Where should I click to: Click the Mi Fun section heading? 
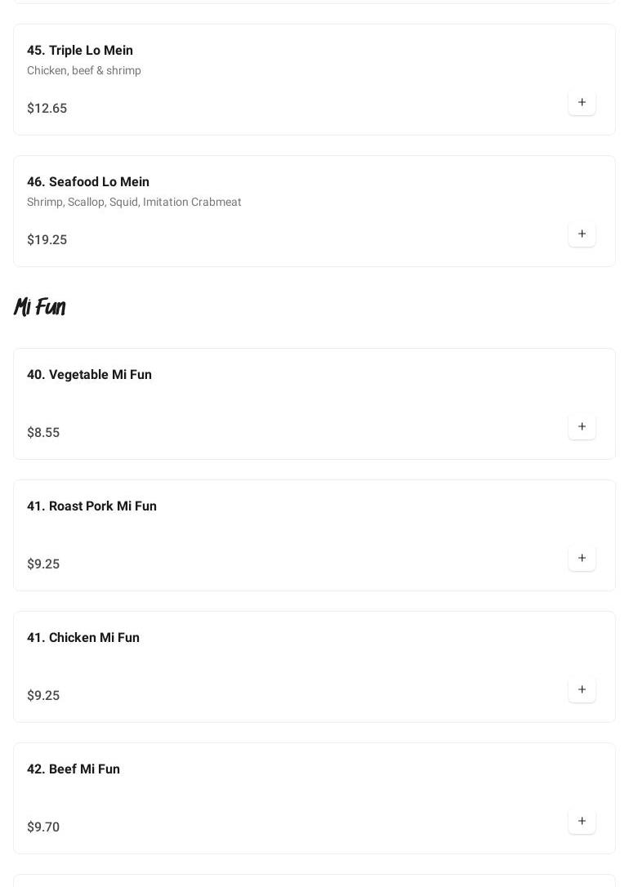point(39,307)
